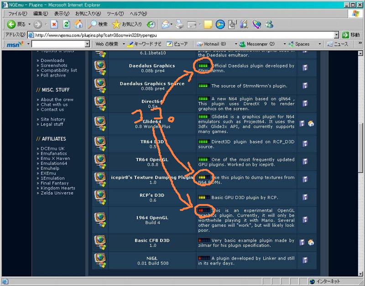Viewport: 365px width, 286px height.
Task: Click the Internet zone status bar indicator
Action: pyautogui.click(x=325, y=281)
